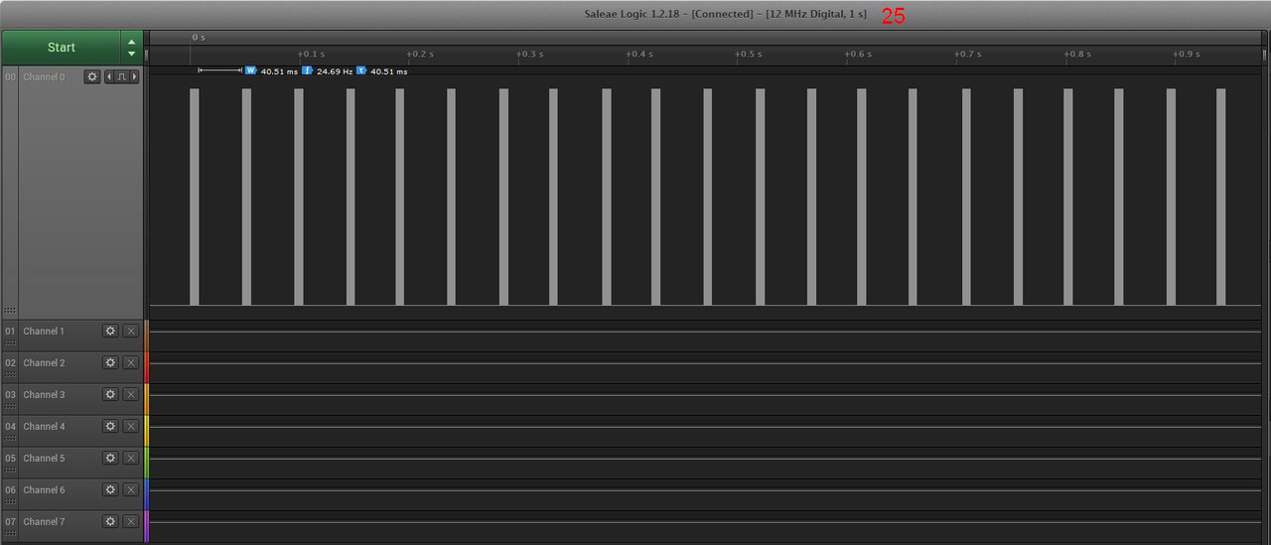Open Channel 4 settings gear

coord(110,427)
